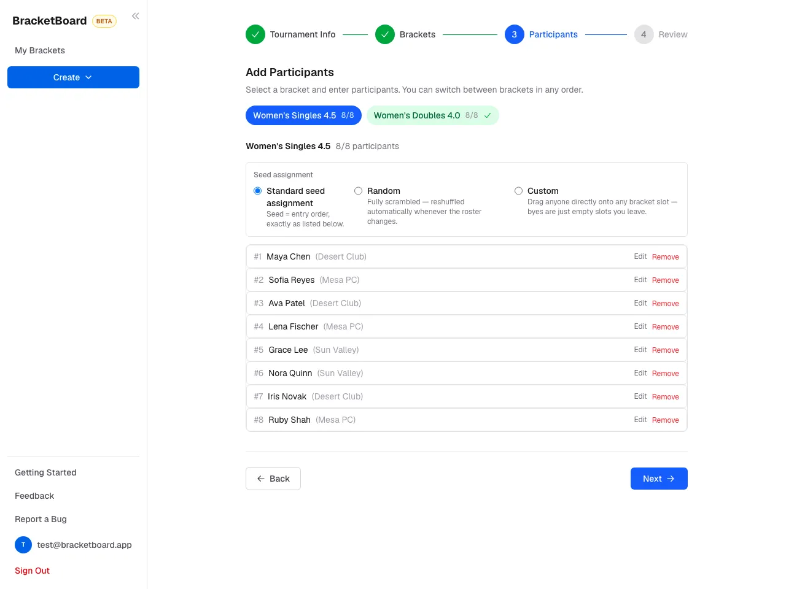Choose the Custom seed assignment option
The height and width of the screenshot is (589, 786).
(x=518, y=191)
